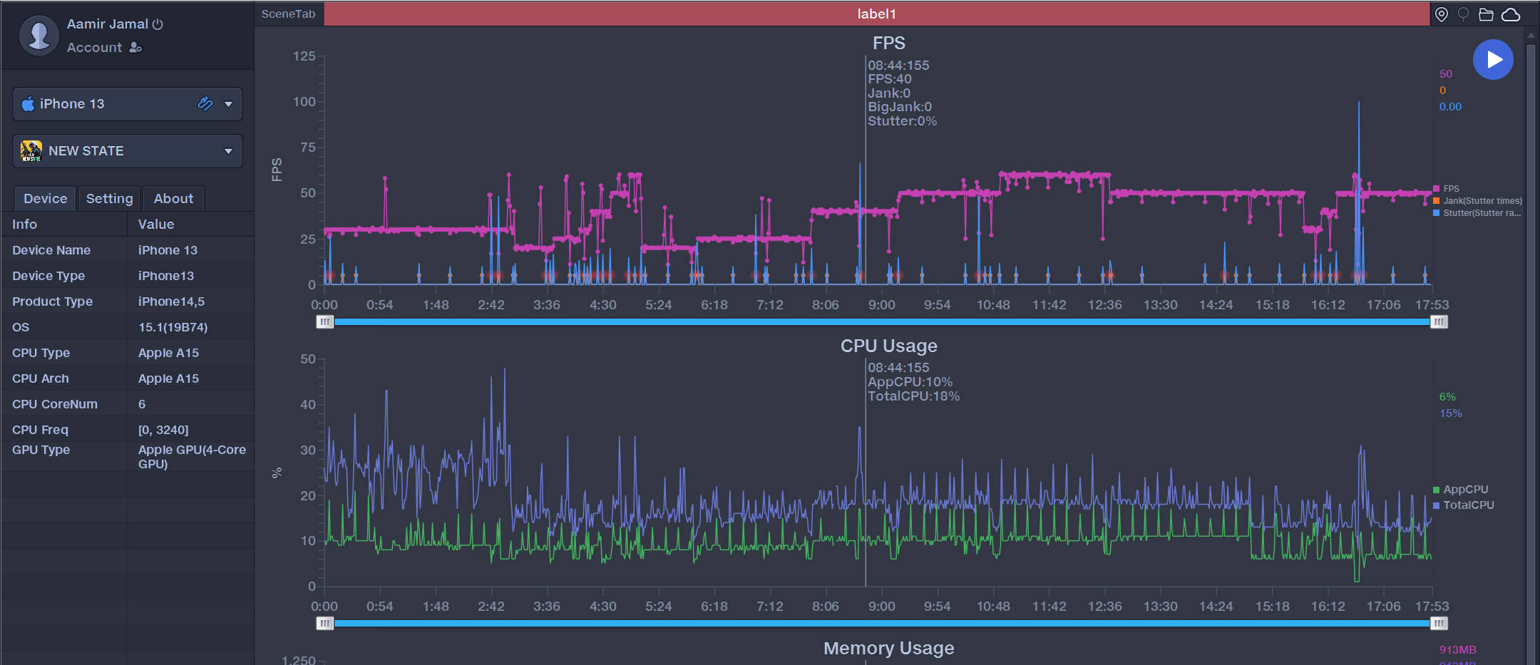Image resolution: width=1540 pixels, height=665 pixels.
Task: Click the FPS chart's left range slider handle
Action: pos(324,322)
